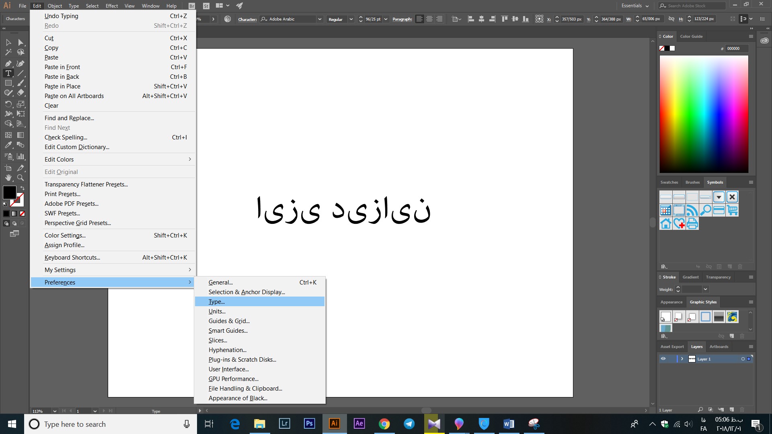
Task: Select the Zoom tool
Action: (21, 178)
